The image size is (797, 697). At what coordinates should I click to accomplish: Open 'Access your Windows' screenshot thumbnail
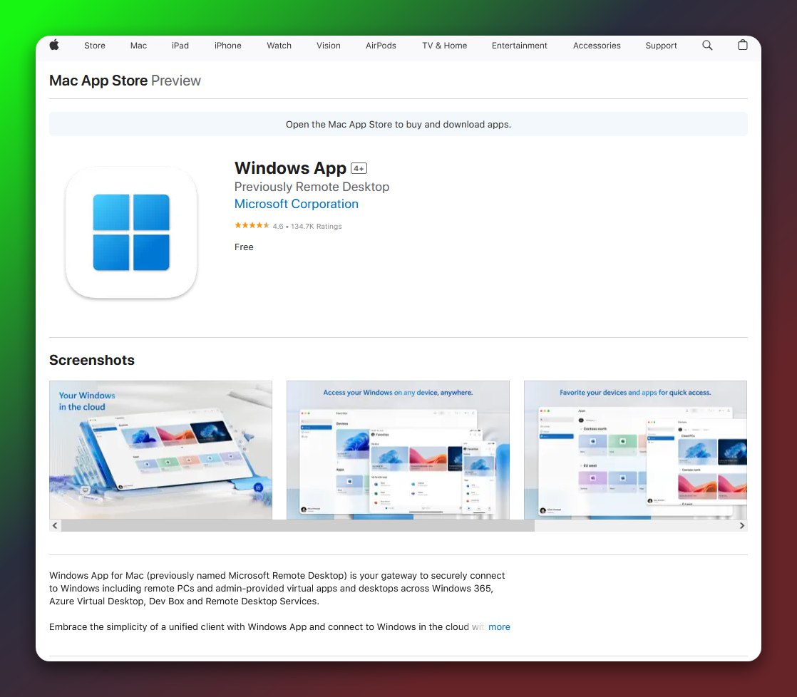(x=398, y=450)
